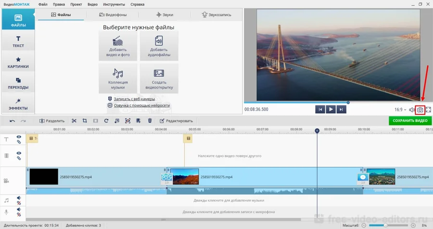Toggle text track visibility eye icon
Image resolution: width=433 pixels, height=229 pixels.
click(x=19, y=137)
